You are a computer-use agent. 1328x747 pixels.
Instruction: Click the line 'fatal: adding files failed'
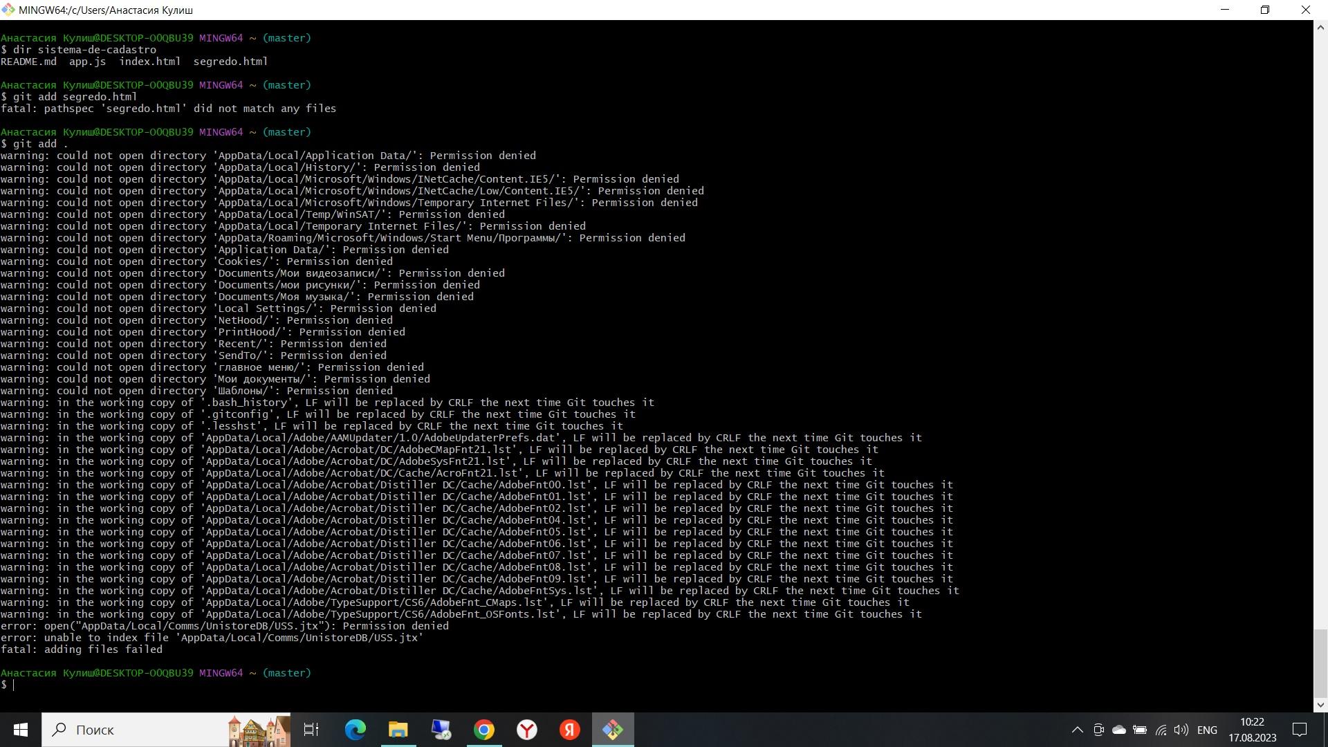tap(82, 649)
